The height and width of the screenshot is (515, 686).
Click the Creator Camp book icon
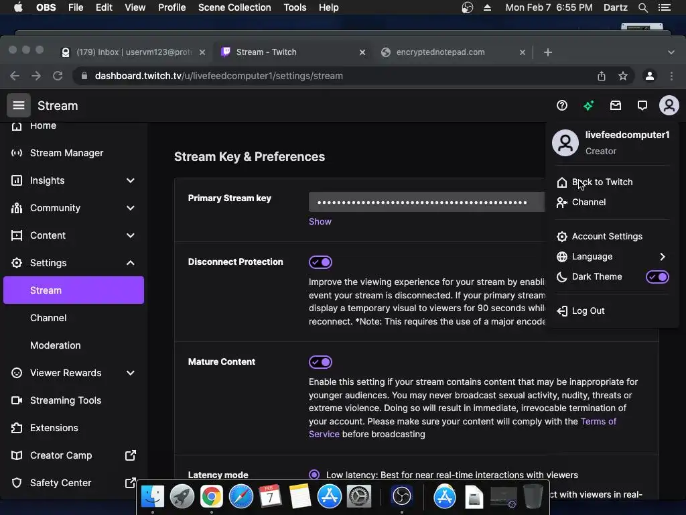point(17,455)
